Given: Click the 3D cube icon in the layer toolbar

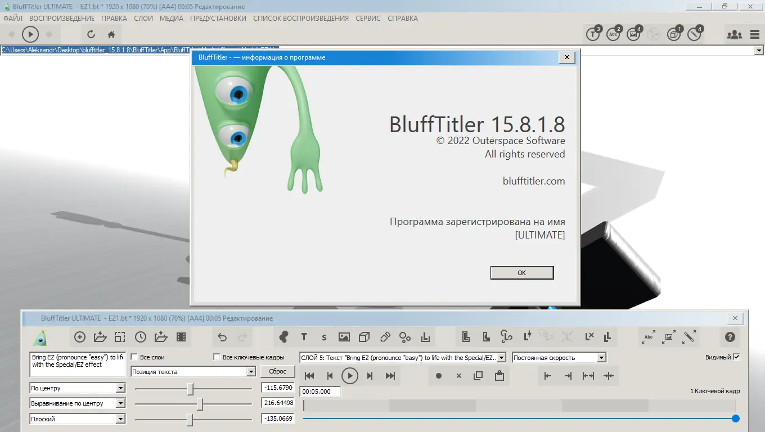Looking at the screenshot, I should [364, 337].
